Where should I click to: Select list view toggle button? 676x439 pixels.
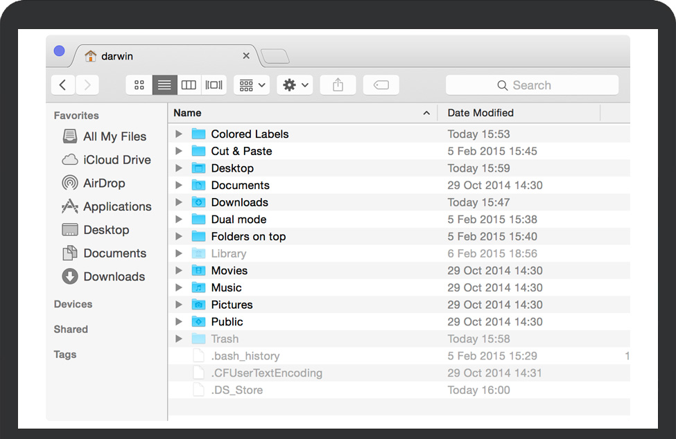(x=164, y=85)
